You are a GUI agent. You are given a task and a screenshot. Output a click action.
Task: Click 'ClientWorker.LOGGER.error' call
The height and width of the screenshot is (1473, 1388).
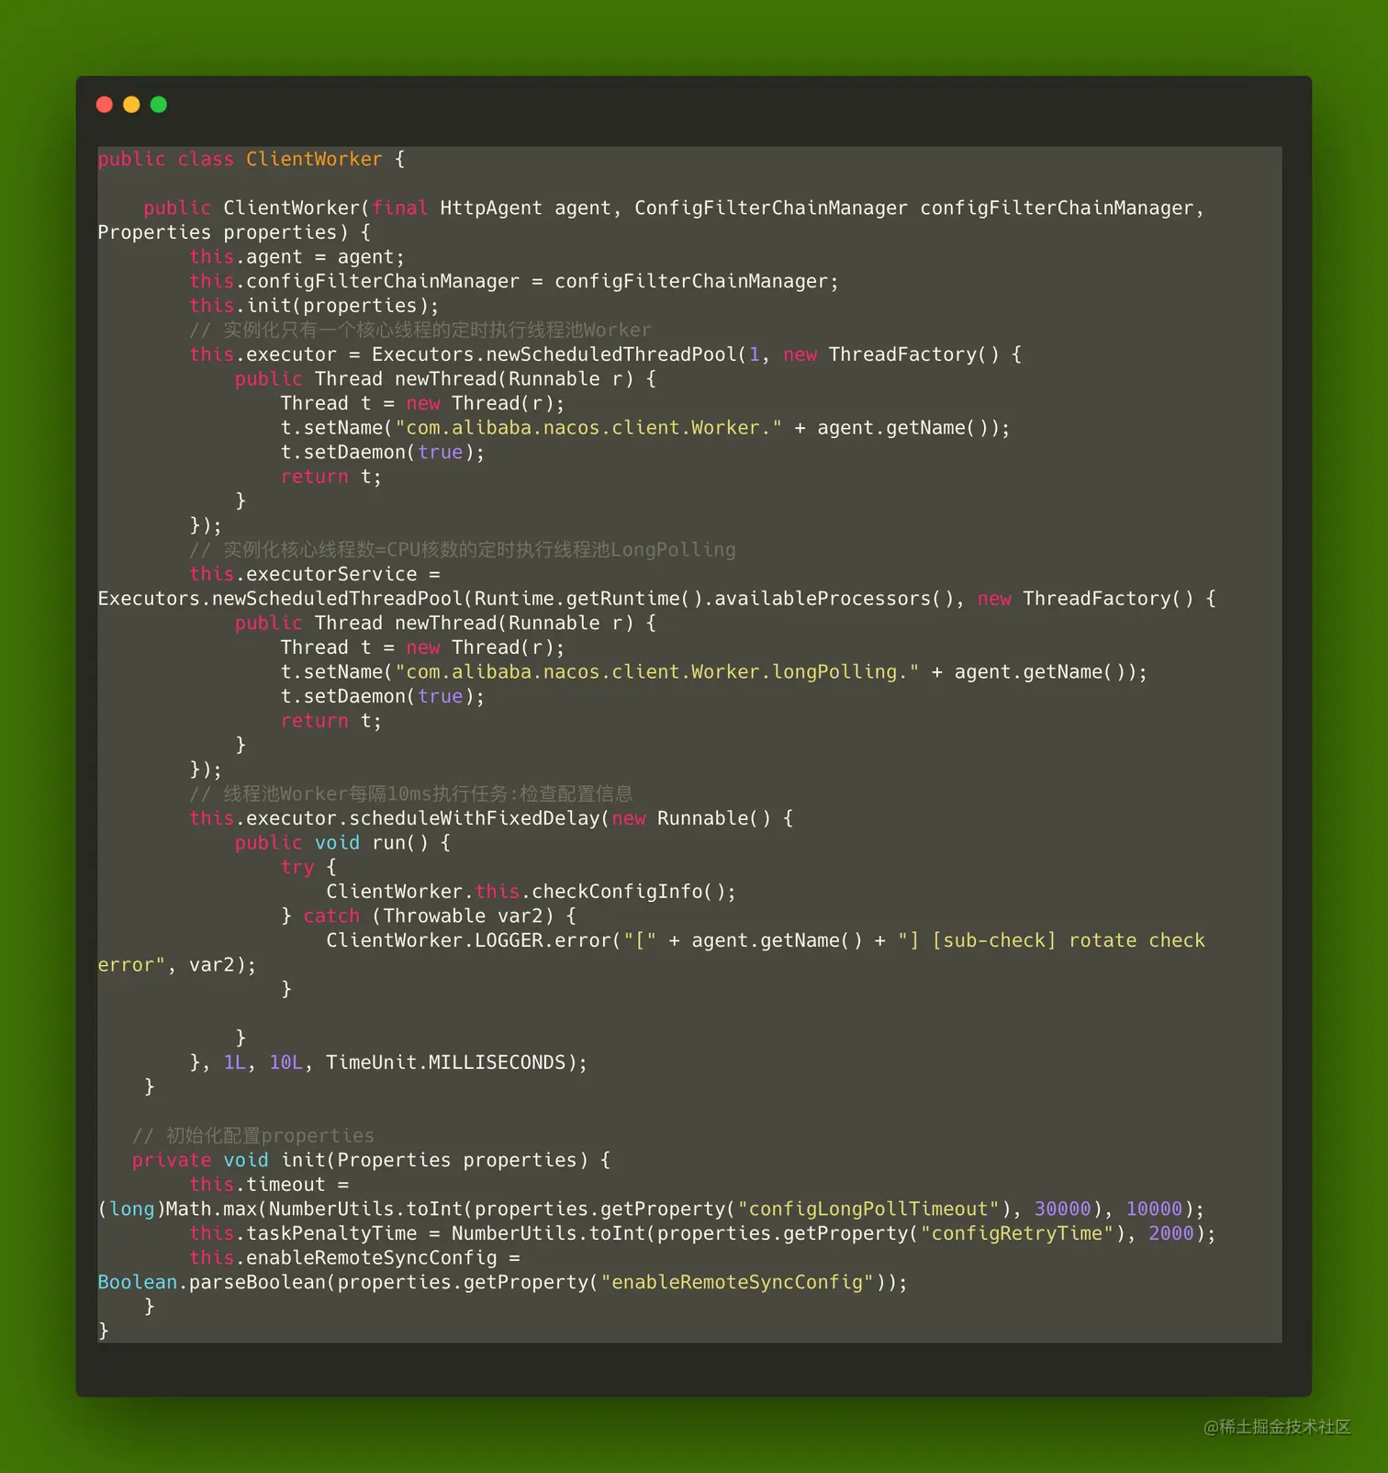click(x=468, y=940)
